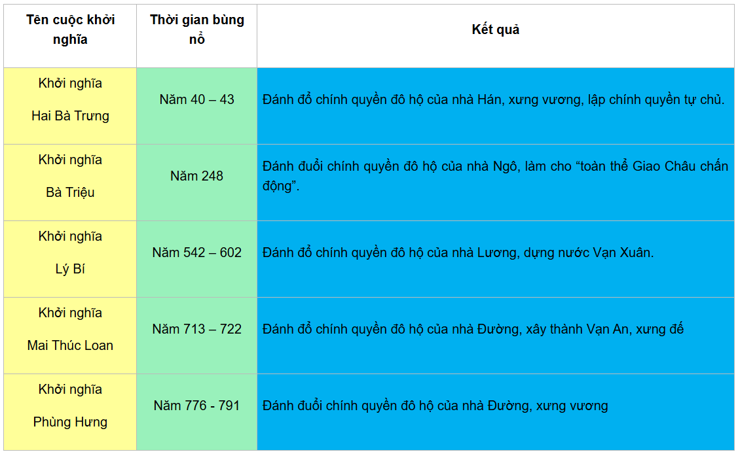The height and width of the screenshot is (452, 738).
Task: Click the Phùng Hưng result ending 'xưng vương'
Action: click(435, 406)
